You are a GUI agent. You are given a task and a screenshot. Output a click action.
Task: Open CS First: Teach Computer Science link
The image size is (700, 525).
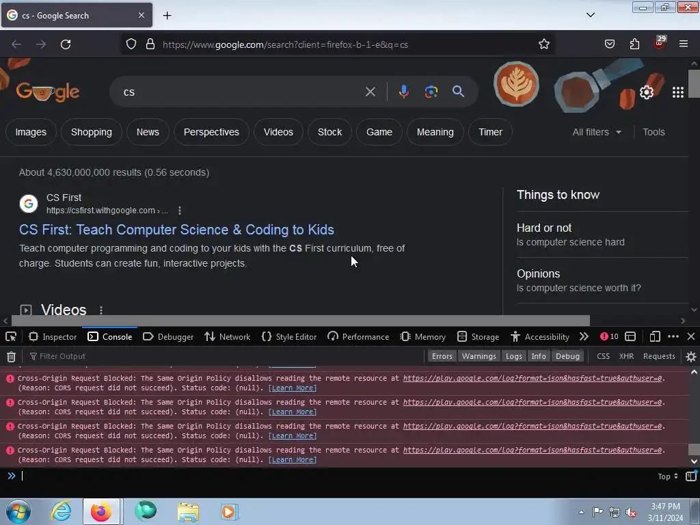pos(176,230)
